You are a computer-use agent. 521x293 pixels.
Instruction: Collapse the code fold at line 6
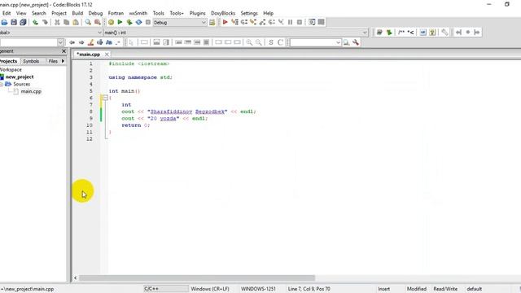(105, 98)
